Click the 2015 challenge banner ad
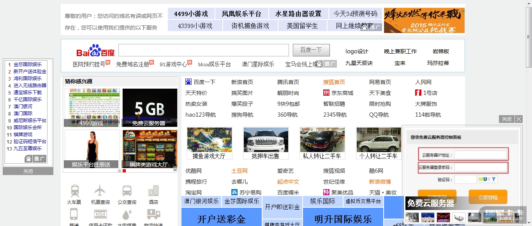 pos(424,20)
